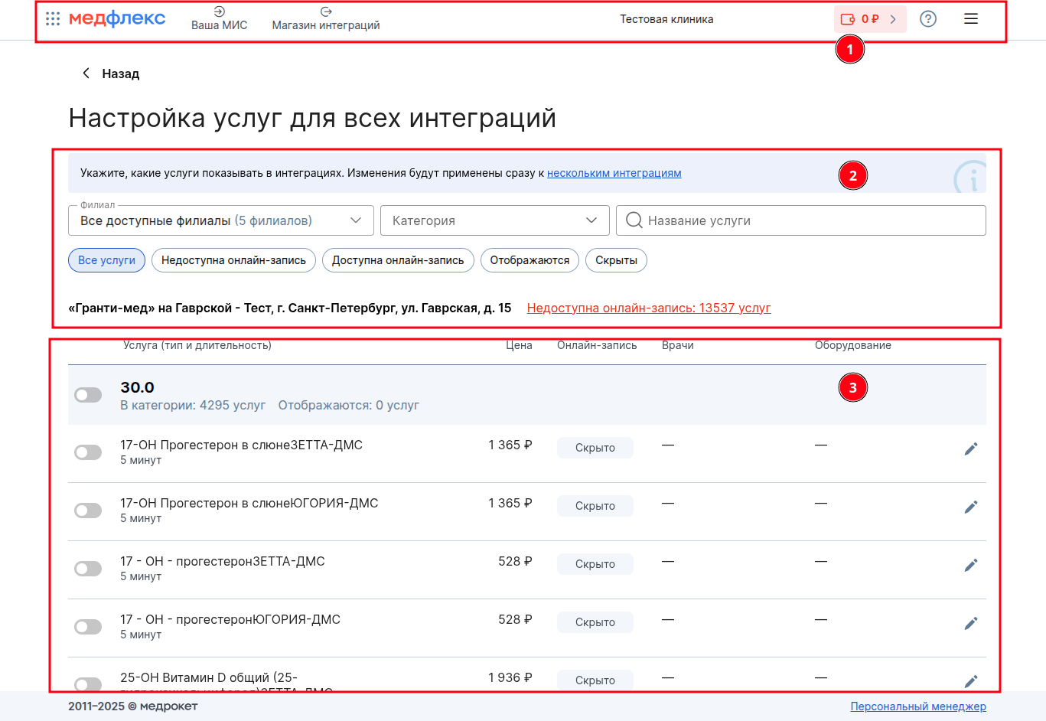Click Скрыто badge for 17-OH Прогестерон в слюнеЮГОРИЯ-ДМС
Screen dimensions: 1046x721
click(x=595, y=506)
